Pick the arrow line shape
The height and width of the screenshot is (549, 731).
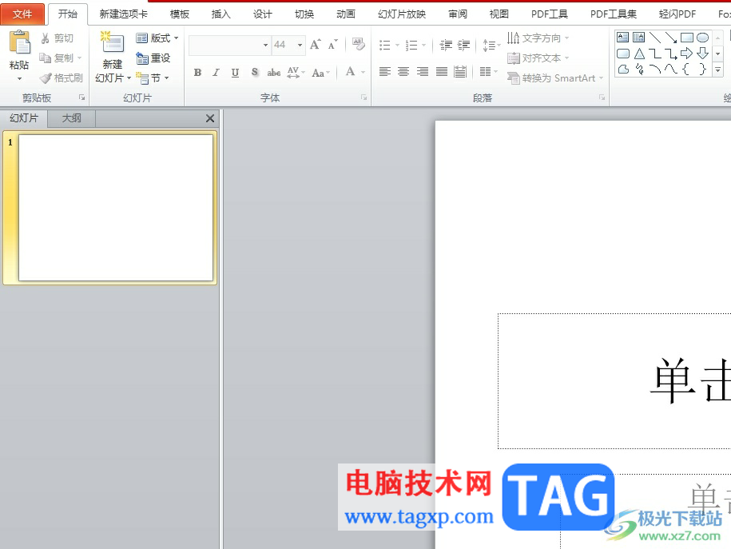pyautogui.click(x=671, y=38)
